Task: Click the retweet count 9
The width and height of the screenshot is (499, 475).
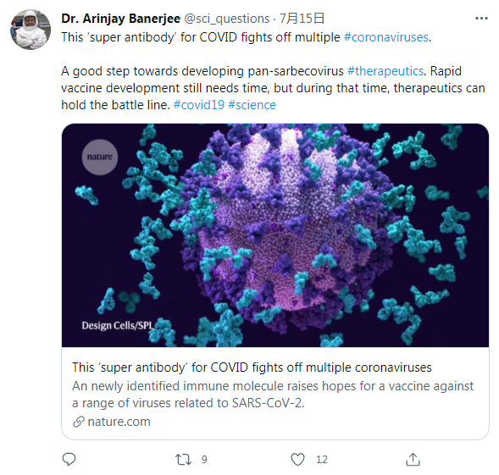Action: (204, 460)
